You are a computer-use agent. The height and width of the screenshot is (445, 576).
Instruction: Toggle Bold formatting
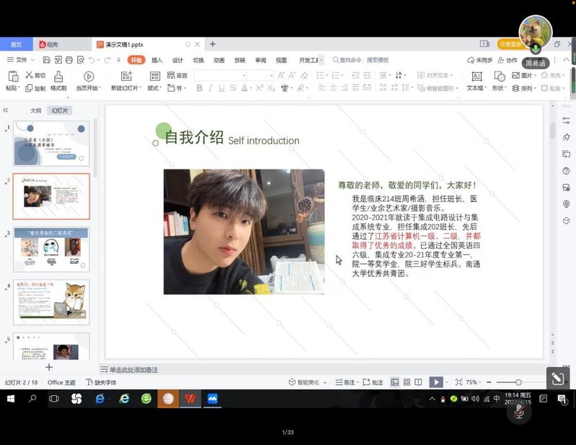pos(200,88)
